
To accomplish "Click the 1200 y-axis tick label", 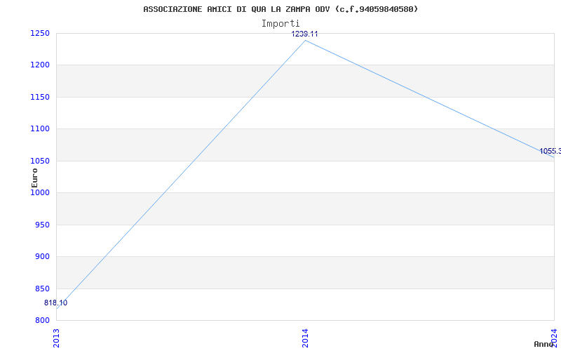I will click(x=40, y=65).
